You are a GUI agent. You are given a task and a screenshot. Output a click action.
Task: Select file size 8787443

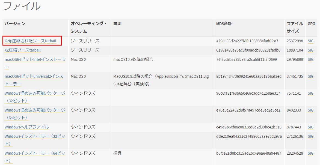pos(294,127)
